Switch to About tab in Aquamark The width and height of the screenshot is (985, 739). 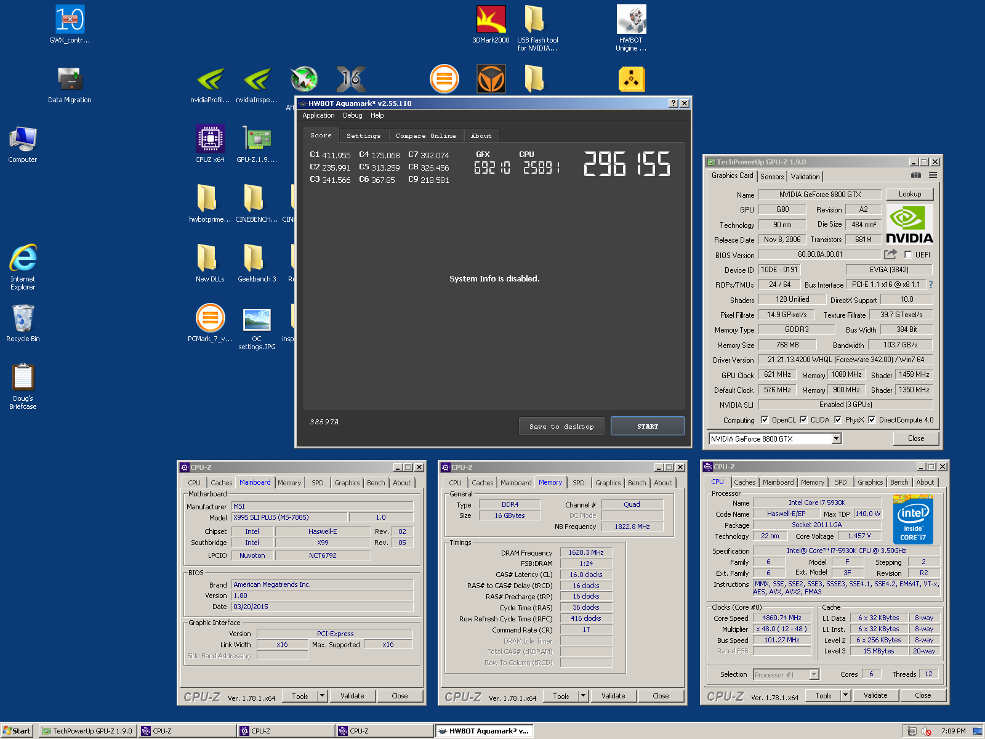tap(481, 135)
